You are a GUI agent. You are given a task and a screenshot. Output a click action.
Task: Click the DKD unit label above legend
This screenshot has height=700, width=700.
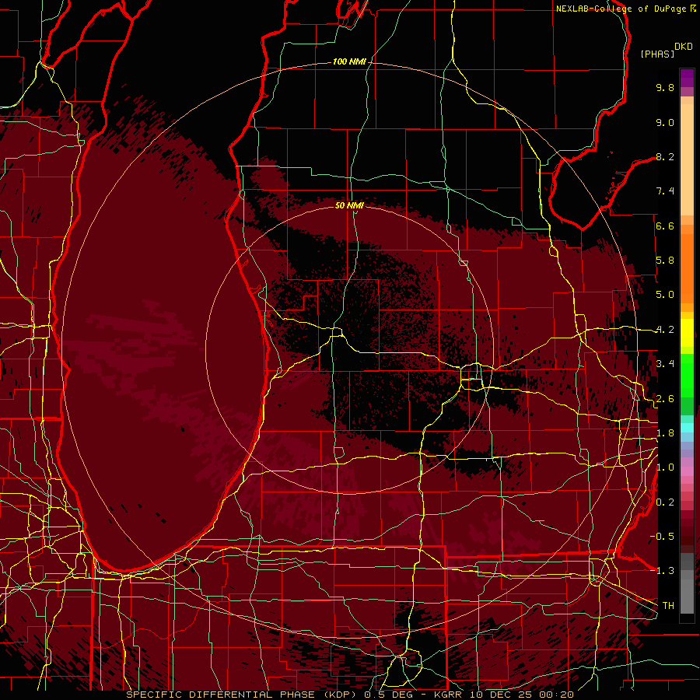coord(683,47)
